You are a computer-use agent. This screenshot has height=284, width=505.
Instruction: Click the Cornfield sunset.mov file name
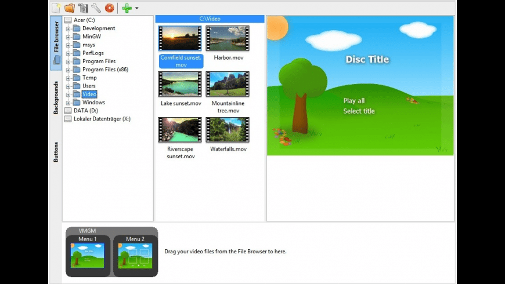(x=181, y=61)
